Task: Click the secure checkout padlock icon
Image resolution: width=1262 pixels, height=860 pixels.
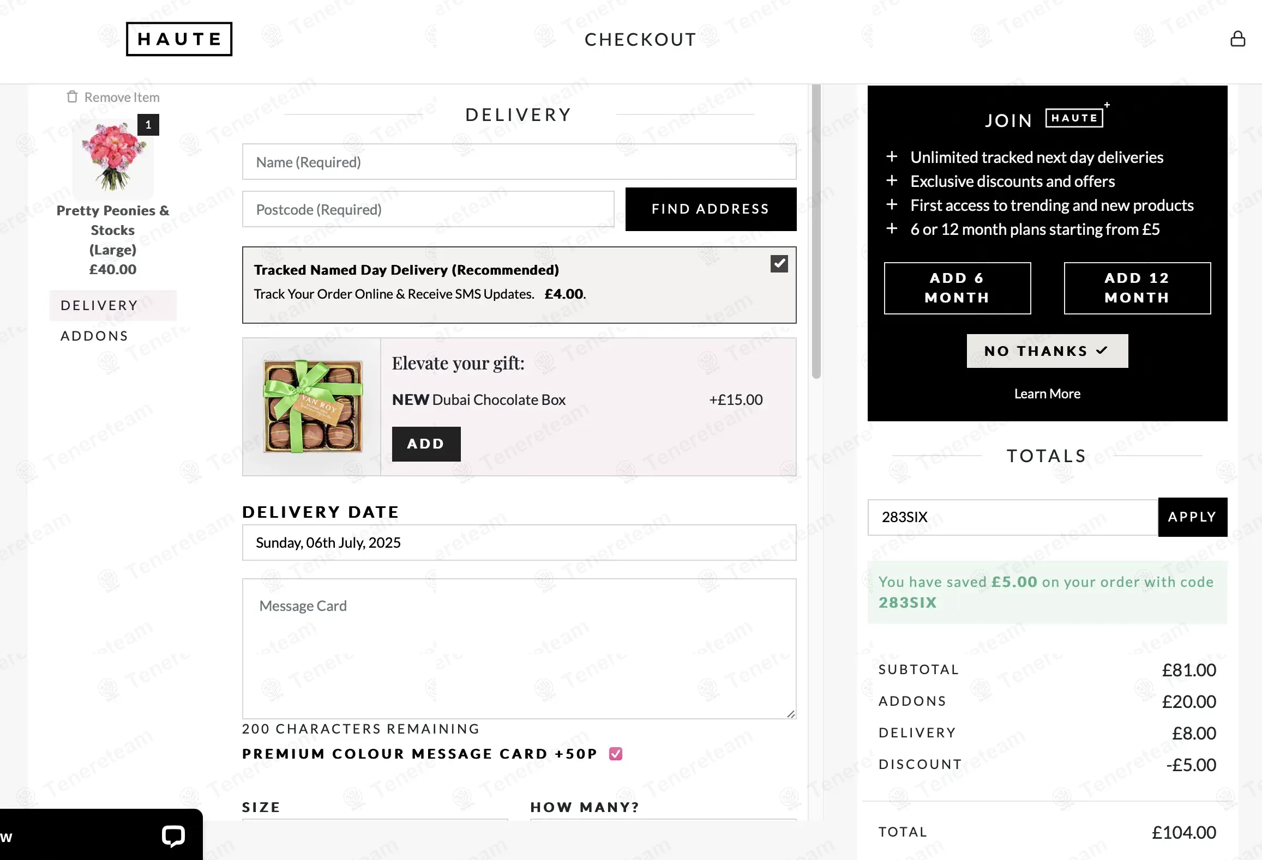Action: 1237,39
